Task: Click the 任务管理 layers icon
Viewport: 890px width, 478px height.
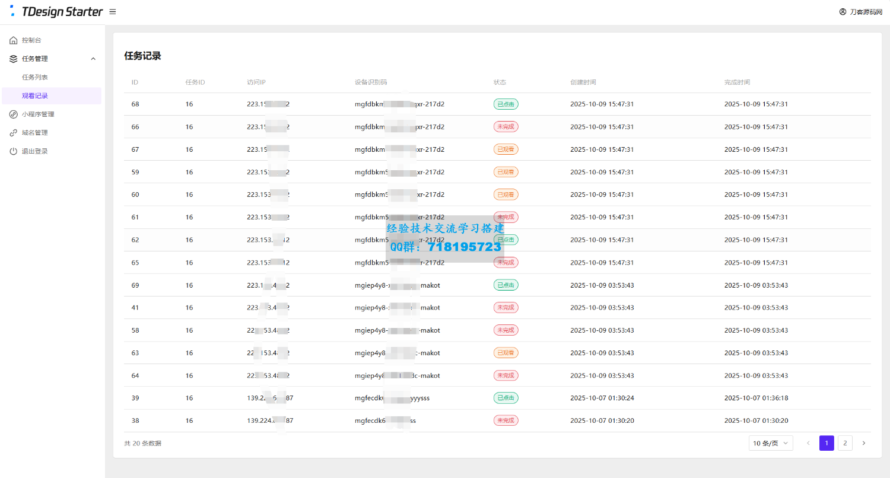Action: (x=14, y=59)
